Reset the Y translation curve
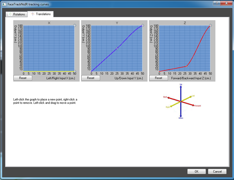The image size is (234, 180). pos(91,78)
